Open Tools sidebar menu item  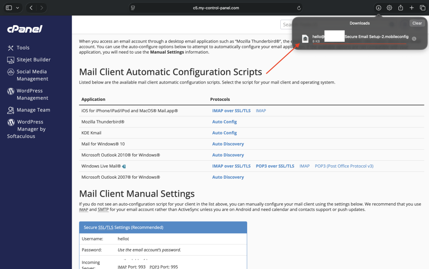click(x=23, y=48)
